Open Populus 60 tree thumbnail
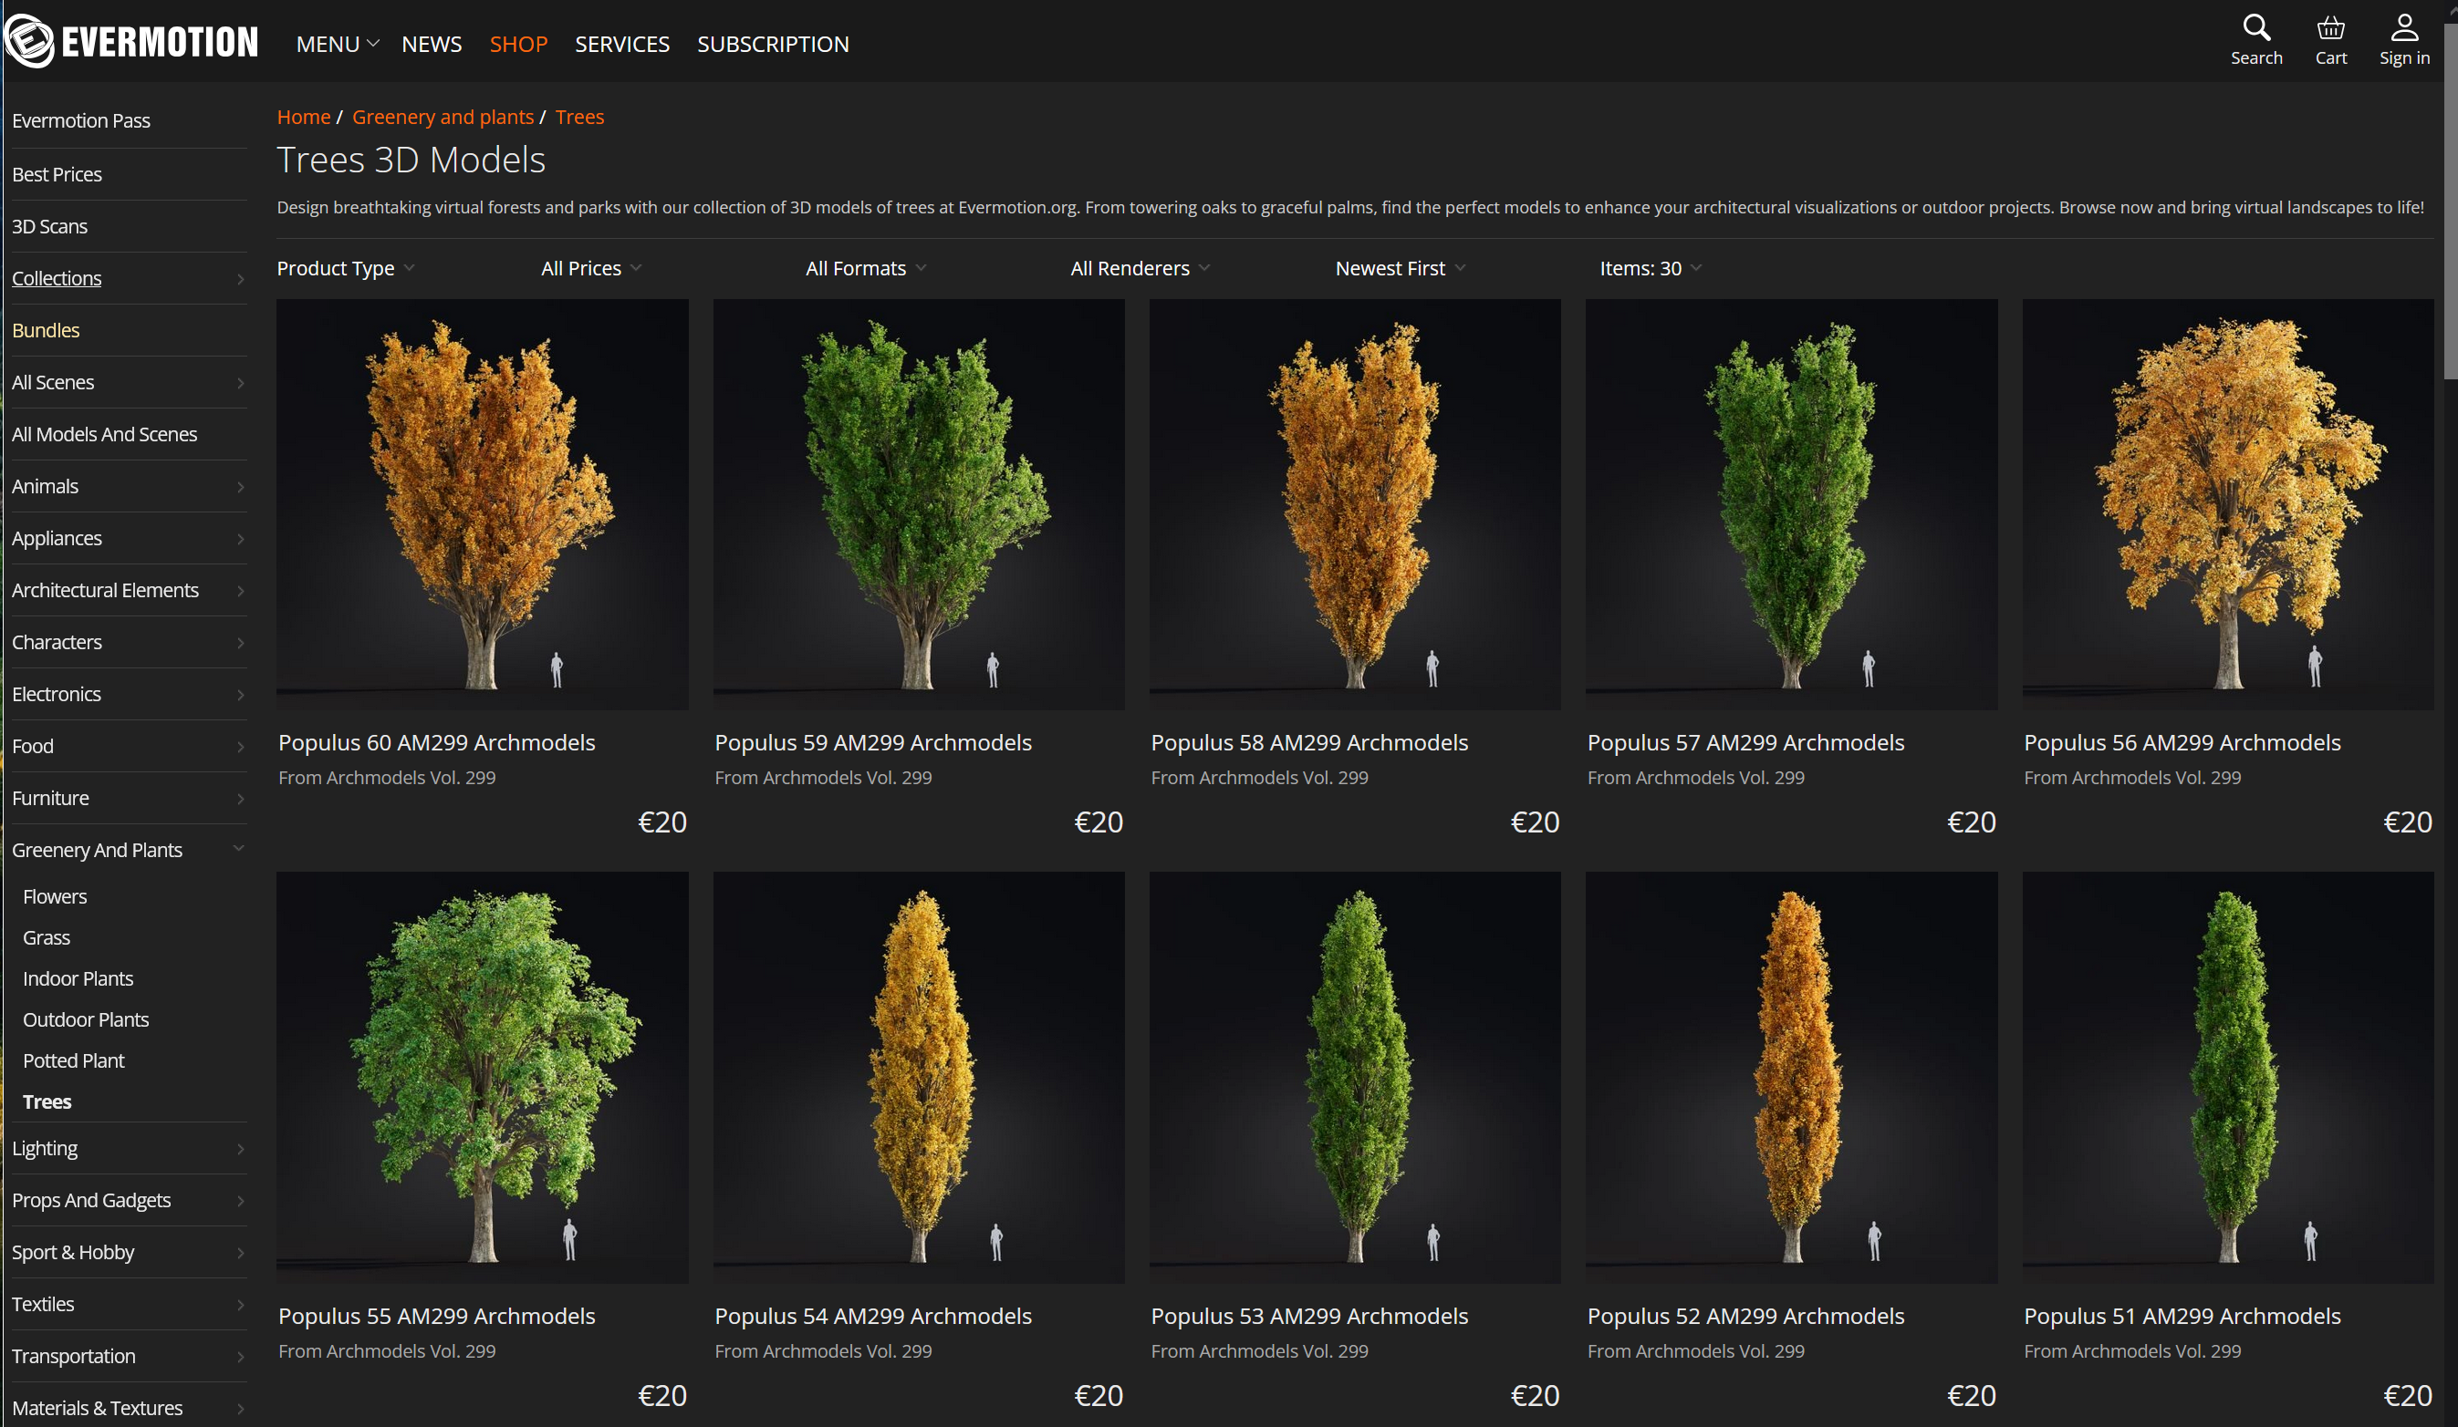2458x1427 pixels. tap(482, 504)
